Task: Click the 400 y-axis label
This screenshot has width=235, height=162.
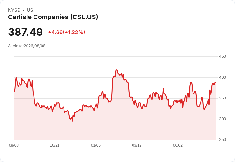Action: (x=223, y=77)
